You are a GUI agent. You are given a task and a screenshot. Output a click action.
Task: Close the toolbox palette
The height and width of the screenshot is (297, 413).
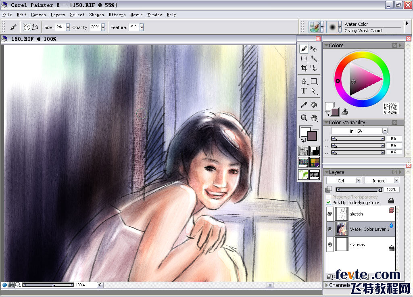click(318, 39)
